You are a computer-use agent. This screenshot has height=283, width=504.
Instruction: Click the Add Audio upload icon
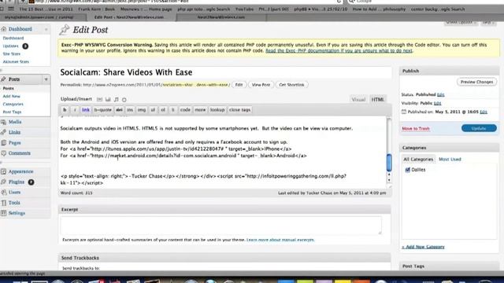click(x=116, y=100)
